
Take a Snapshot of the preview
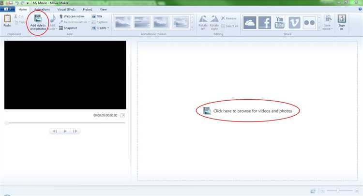click(x=68, y=28)
